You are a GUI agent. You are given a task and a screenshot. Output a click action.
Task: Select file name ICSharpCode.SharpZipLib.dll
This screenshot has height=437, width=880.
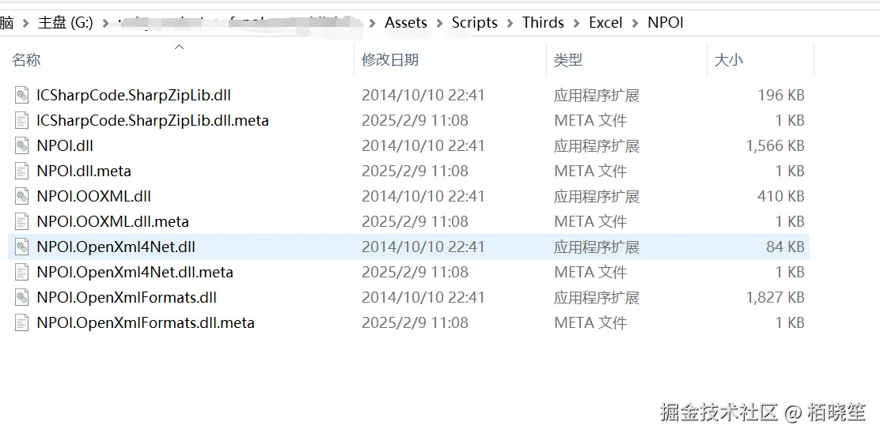click(x=134, y=96)
